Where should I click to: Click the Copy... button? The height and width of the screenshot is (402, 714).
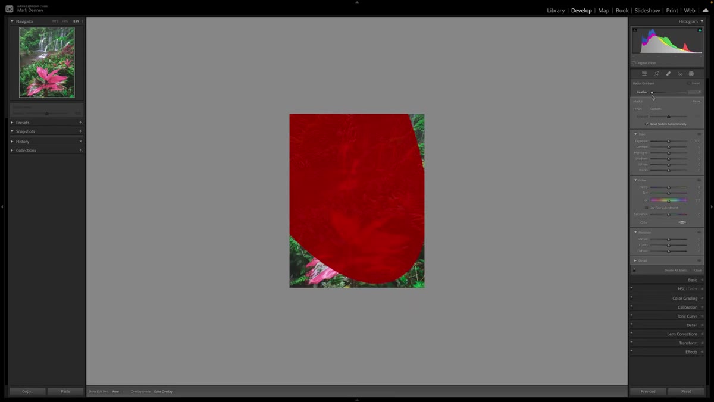tap(27, 391)
